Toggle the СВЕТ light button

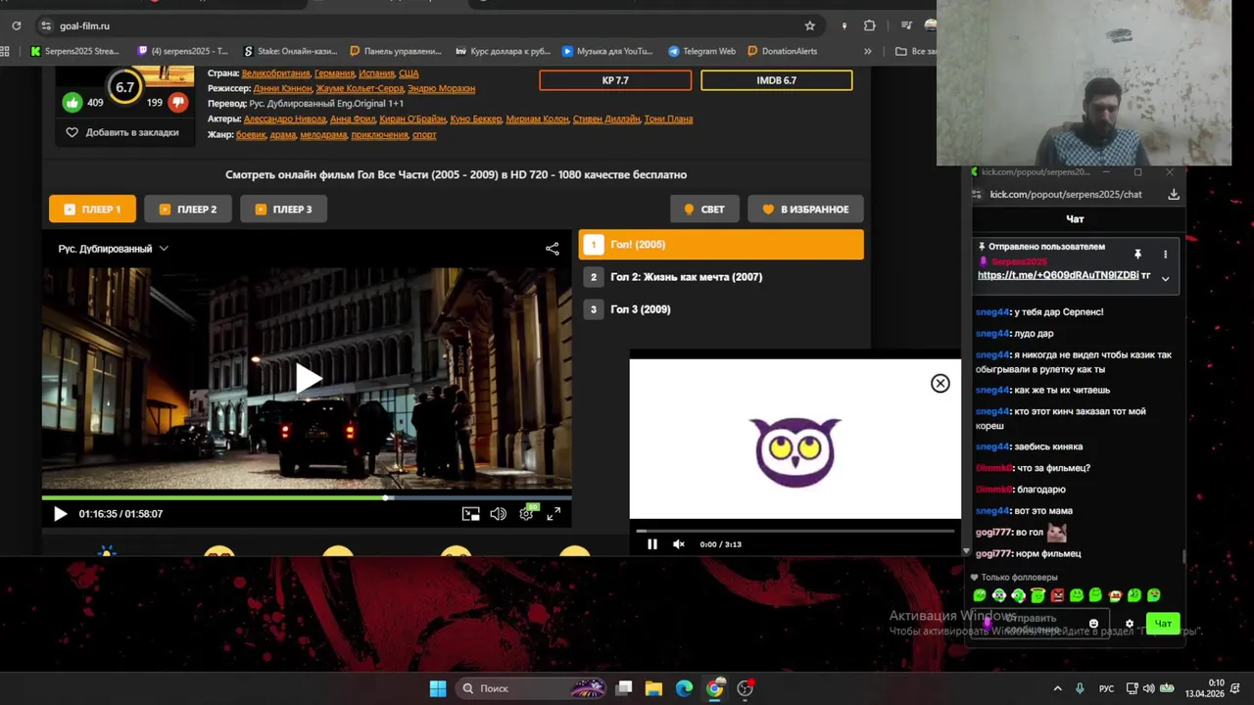pyautogui.click(x=704, y=209)
